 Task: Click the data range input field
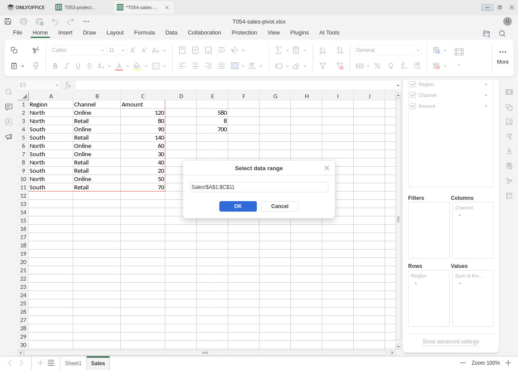(259, 187)
